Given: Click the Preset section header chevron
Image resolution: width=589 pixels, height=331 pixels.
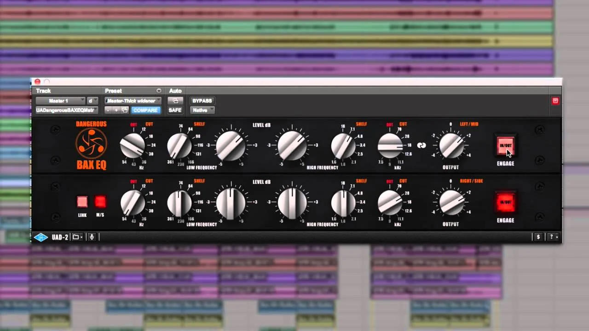Looking at the screenshot, I should [x=158, y=91].
